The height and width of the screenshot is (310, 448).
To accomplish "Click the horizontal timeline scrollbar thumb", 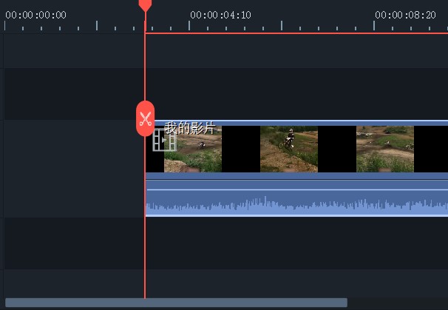I will pos(176,303).
